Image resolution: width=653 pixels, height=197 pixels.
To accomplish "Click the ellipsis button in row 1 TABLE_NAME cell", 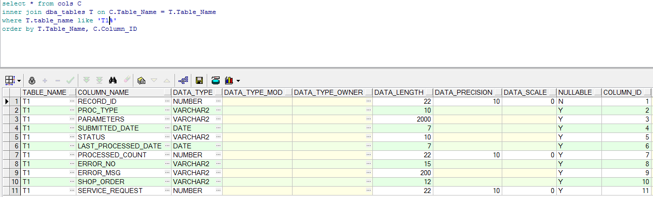I will (72, 101).
